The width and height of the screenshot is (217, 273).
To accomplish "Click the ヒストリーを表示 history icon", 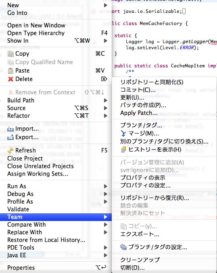I will click(123, 150).
